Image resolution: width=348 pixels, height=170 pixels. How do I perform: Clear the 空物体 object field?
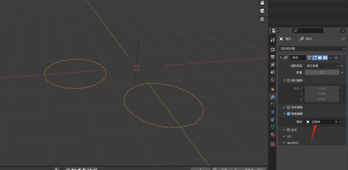pyautogui.click(x=336, y=122)
